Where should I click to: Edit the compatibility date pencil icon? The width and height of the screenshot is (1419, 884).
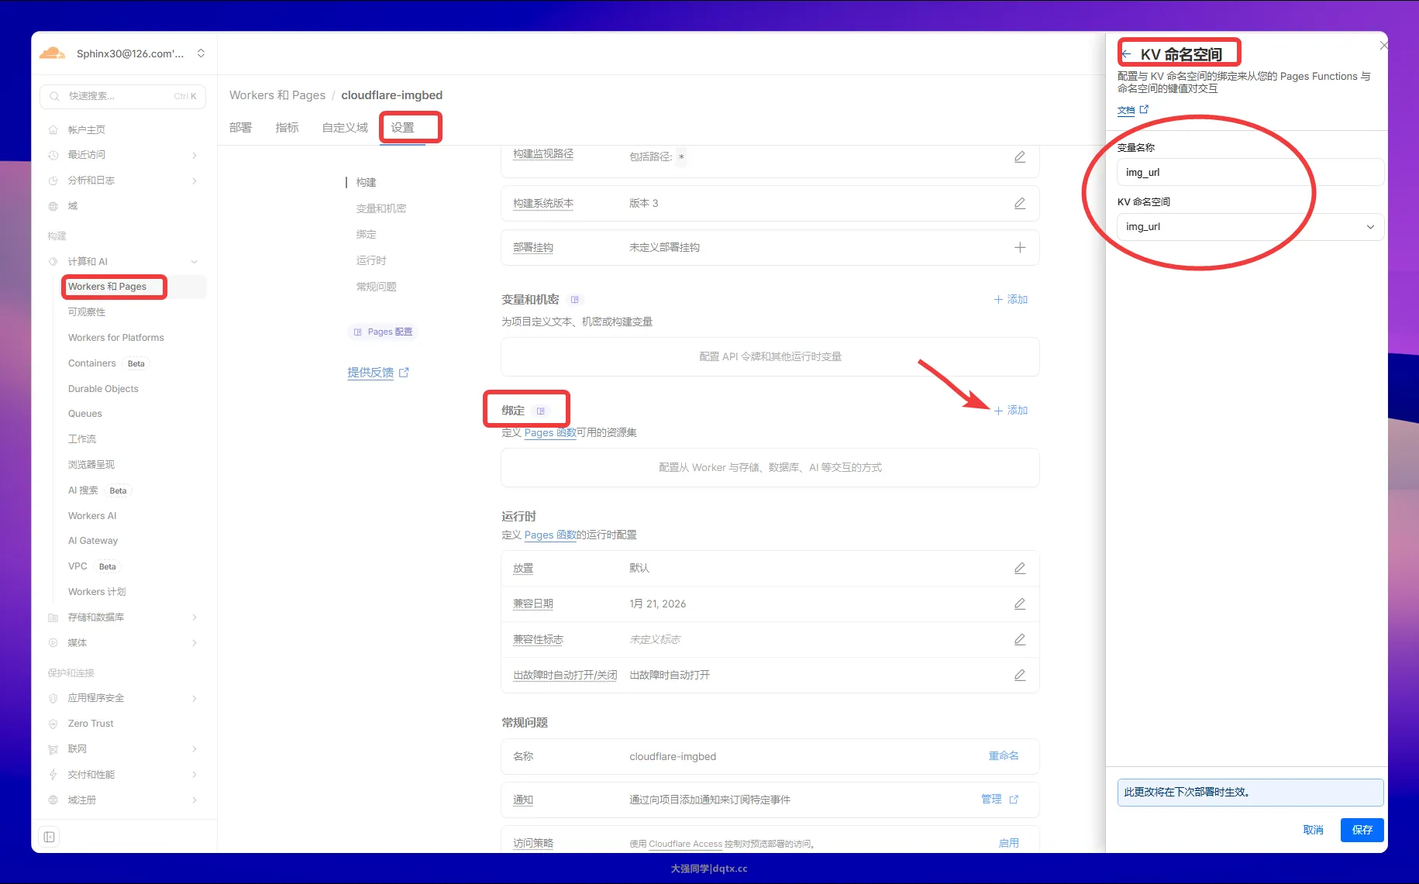[1019, 604]
